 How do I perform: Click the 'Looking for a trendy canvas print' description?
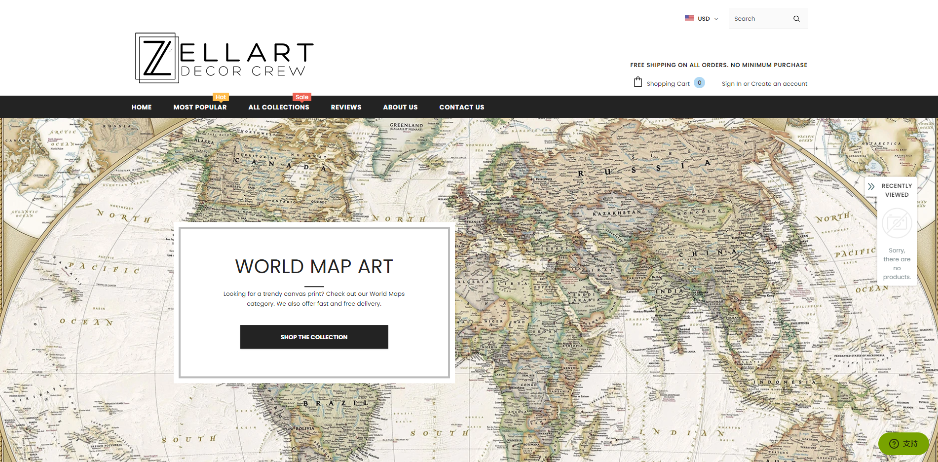click(x=314, y=299)
